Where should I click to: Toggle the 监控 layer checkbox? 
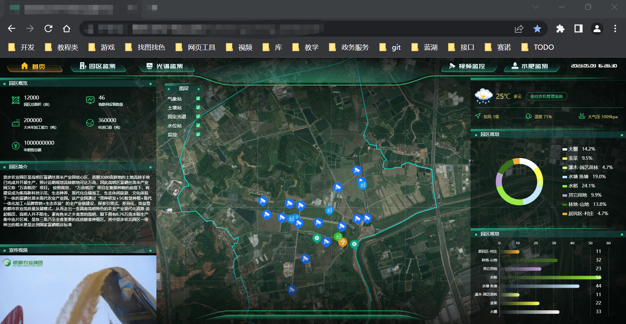198,134
